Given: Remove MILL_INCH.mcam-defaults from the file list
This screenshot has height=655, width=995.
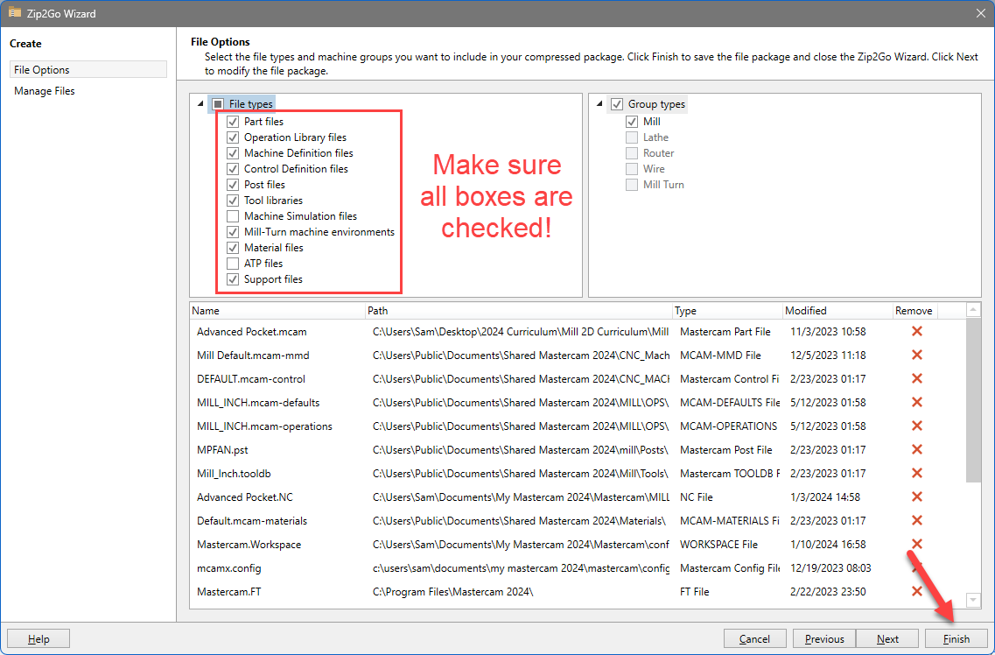Looking at the screenshot, I should tap(916, 403).
